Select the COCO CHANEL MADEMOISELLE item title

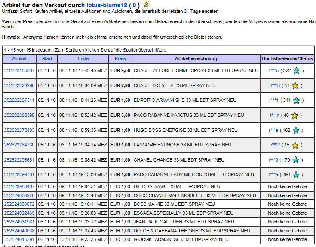[x=195, y=195]
